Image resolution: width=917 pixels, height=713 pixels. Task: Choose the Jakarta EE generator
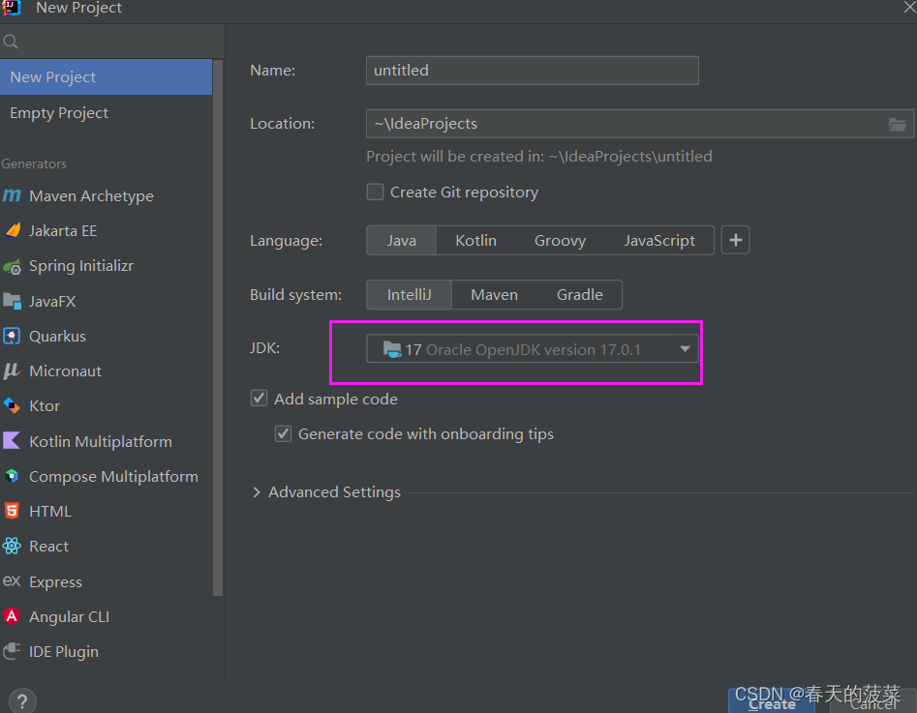pyautogui.click(x=106, y=231)
